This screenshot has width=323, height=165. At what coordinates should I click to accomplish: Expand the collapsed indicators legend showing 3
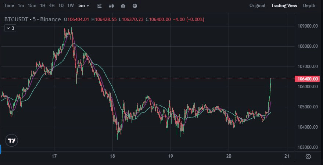pyautogui.click(x=10, y=28)
